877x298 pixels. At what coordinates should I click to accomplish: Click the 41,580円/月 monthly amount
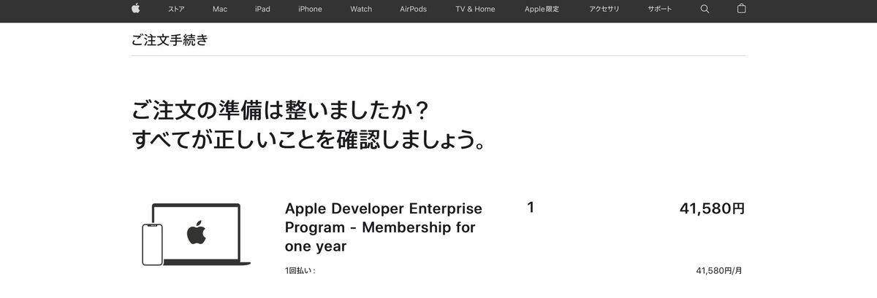tap(720, 270)
